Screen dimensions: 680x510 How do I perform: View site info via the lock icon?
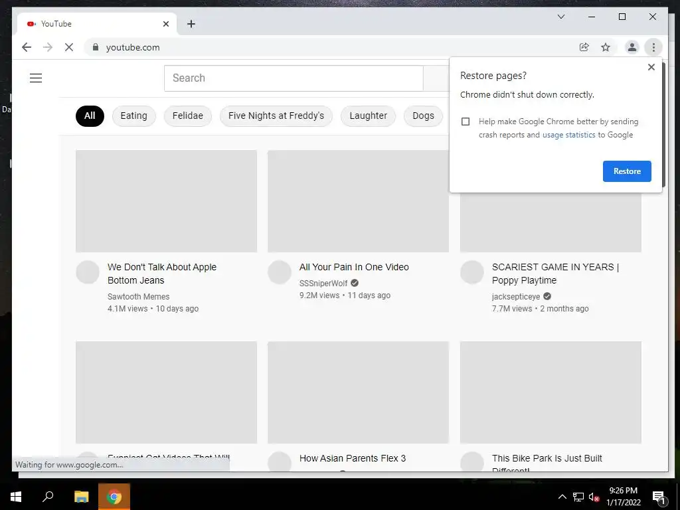(x=96, y=47)
